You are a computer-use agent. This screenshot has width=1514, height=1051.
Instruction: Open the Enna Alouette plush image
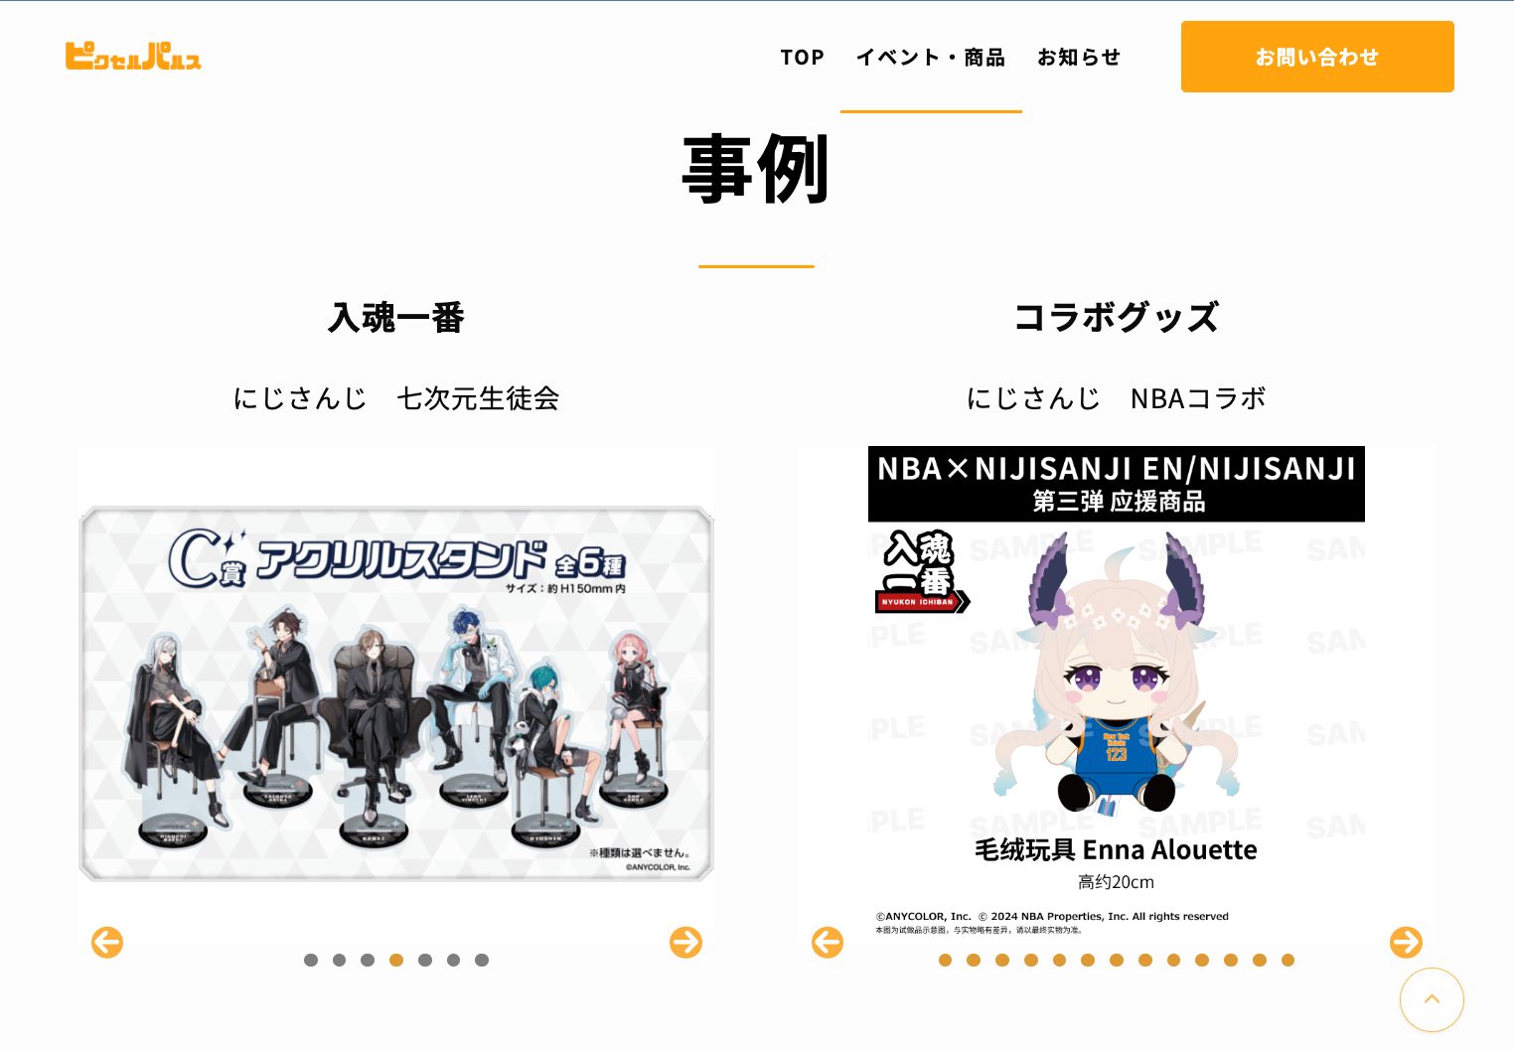[x=1117, y=693]
